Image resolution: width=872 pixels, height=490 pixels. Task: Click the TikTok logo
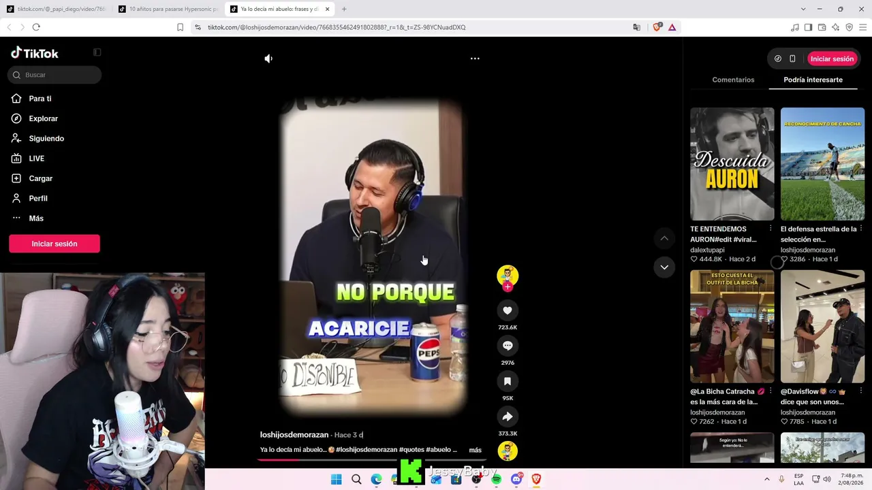coord(35,53)
